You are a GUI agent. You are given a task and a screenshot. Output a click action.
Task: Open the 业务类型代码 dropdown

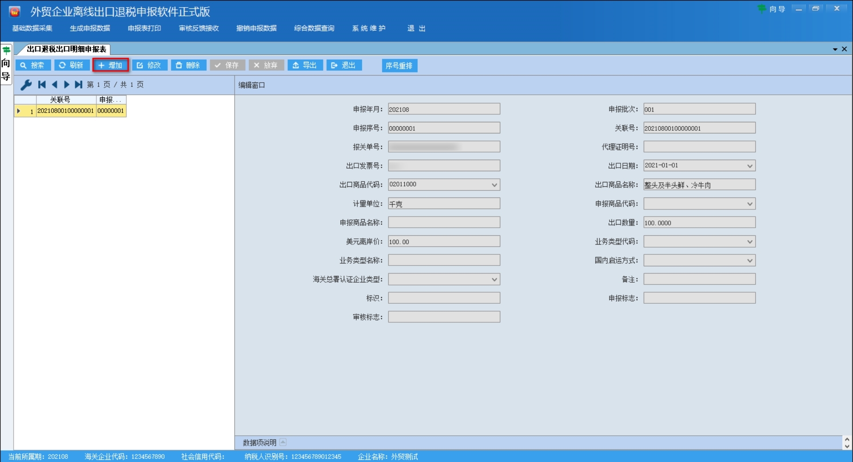click(x=749, y=241)
